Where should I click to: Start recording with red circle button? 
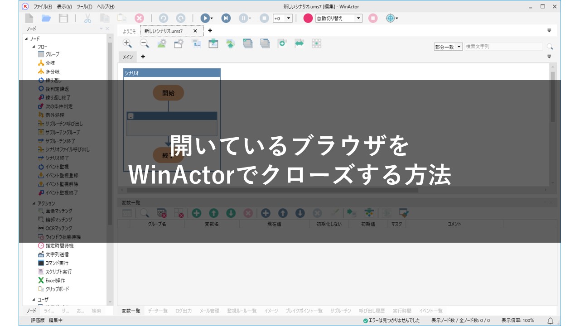click(308, 18)
